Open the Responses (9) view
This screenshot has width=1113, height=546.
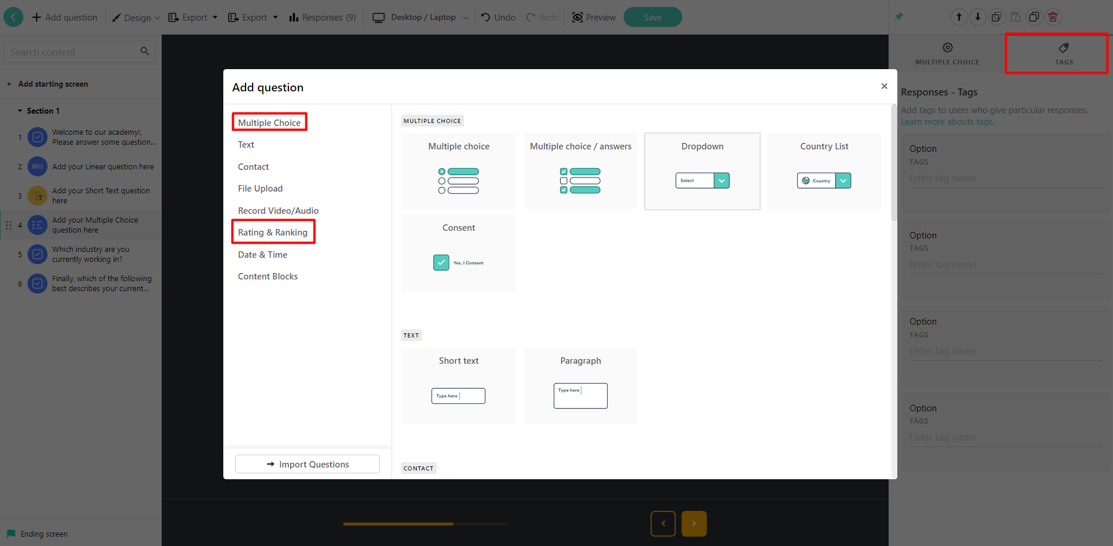322,17
